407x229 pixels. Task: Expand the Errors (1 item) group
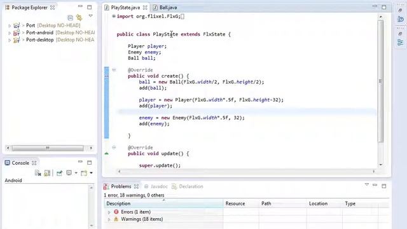tap(109, 212)
